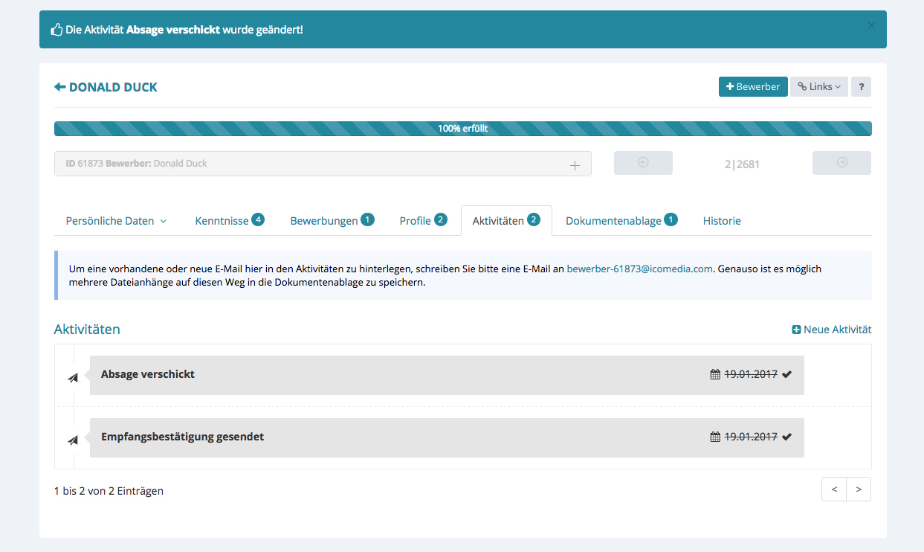Switch to the Kenntnisse tab
Image resolution: width=924 pixels, height=552 pixels.
click(x=229, y=221)
